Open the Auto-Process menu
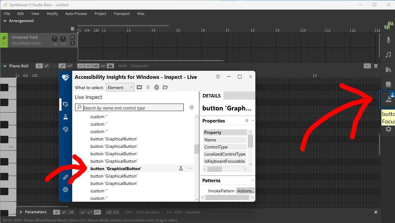The height and width of the screenshot is (223, 395). tap(76, 14)
